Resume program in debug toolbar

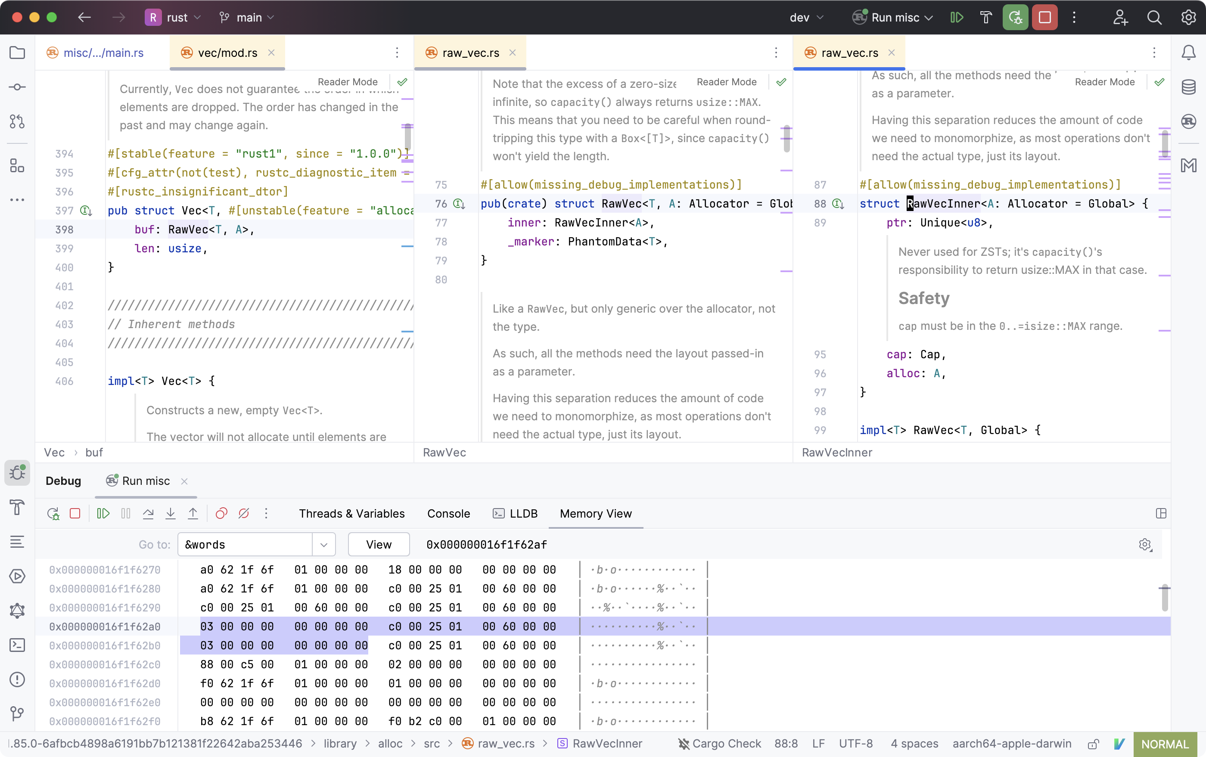coord(103,514)
